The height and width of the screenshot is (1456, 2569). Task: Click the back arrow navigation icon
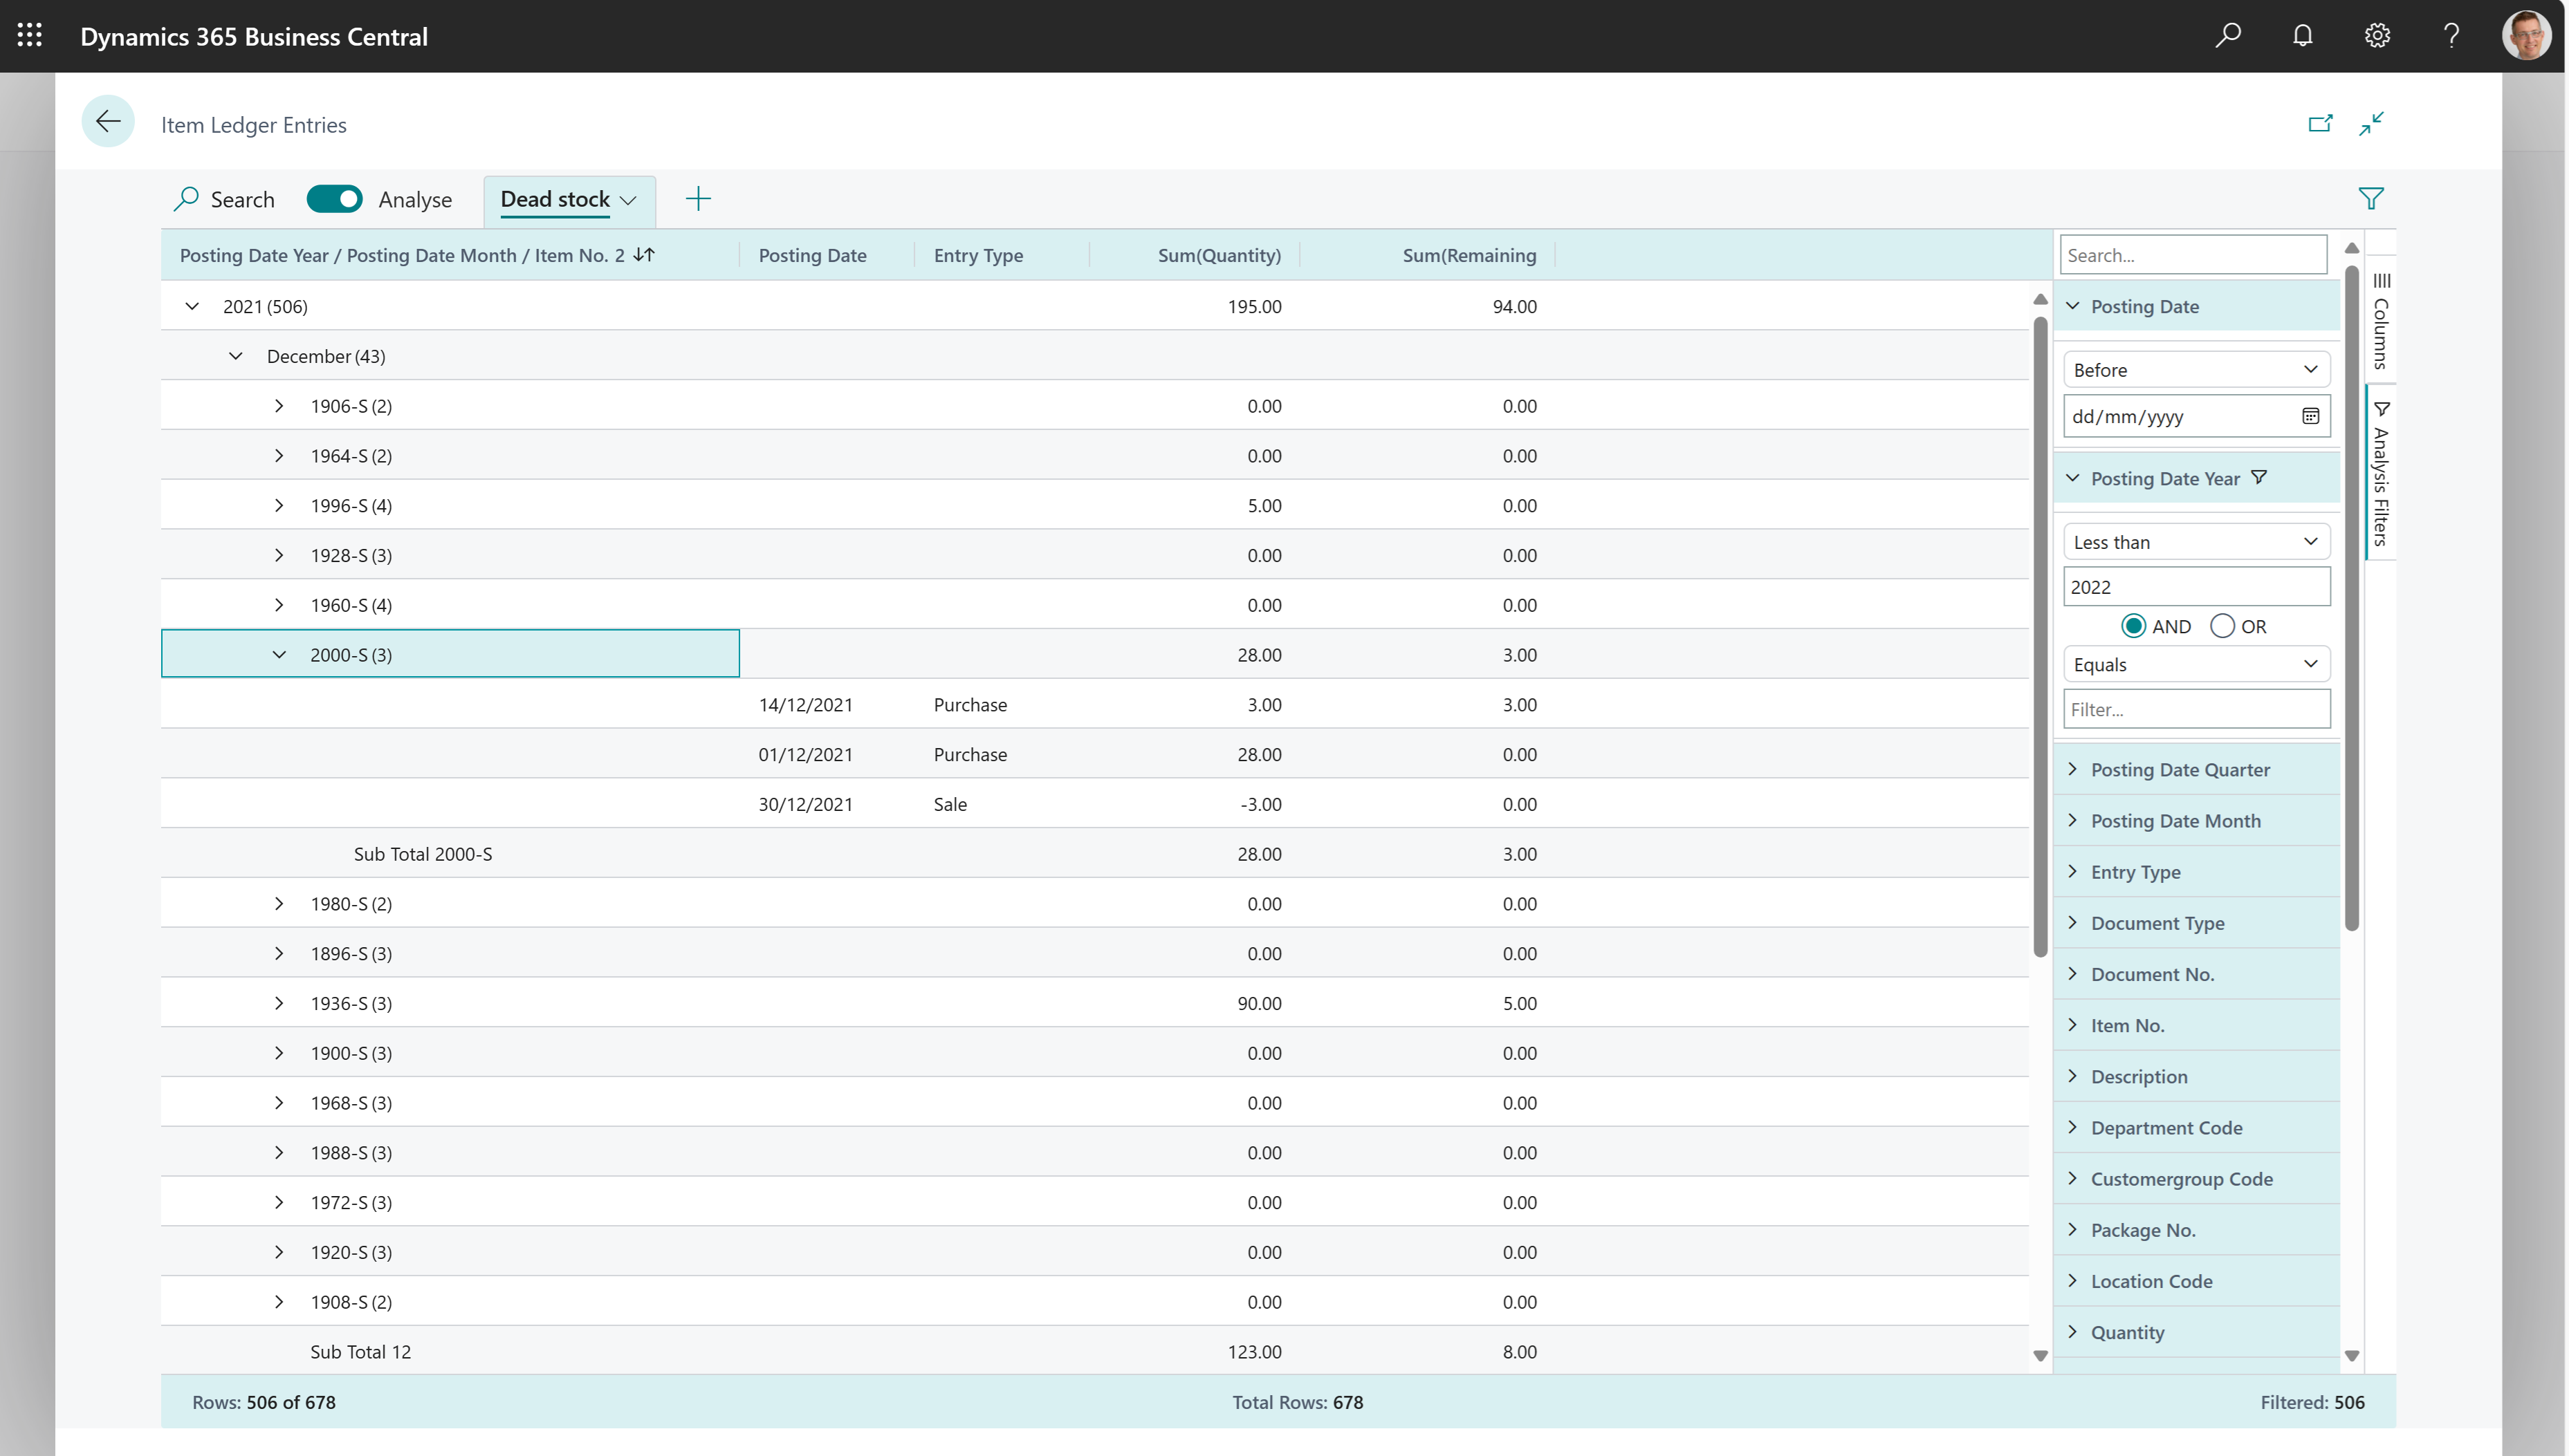point(106,123)
